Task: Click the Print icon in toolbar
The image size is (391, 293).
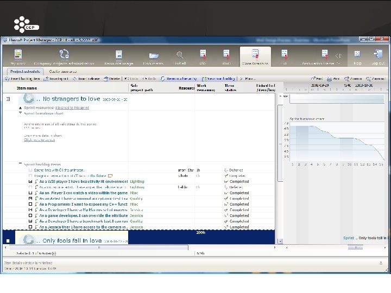Action: (x=330, y=79)
